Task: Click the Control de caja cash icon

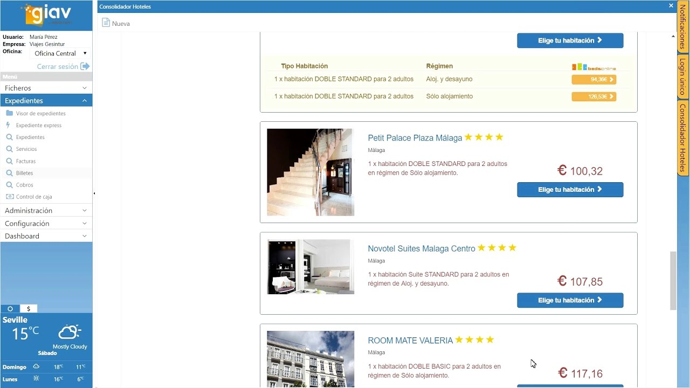Action: 9,197
